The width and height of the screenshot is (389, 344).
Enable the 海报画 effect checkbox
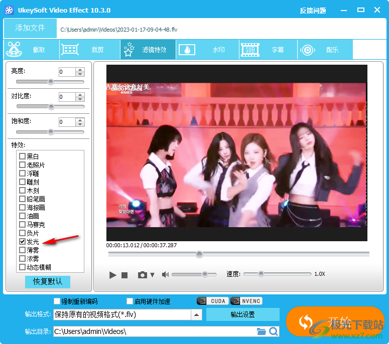[22, 207]
